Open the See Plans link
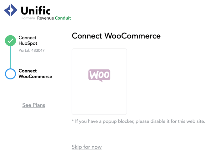 34,105
